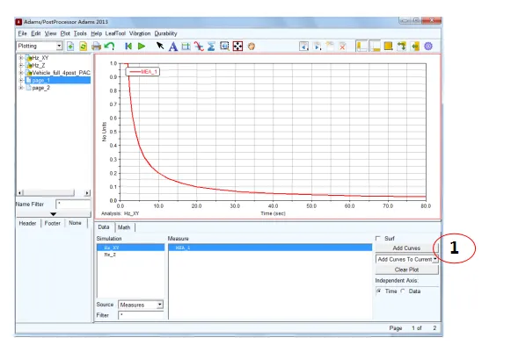The width and height of the screenshot is (511, 345).
Task: Choose the black arrow select tool
Action: click(x=160, y=46)
